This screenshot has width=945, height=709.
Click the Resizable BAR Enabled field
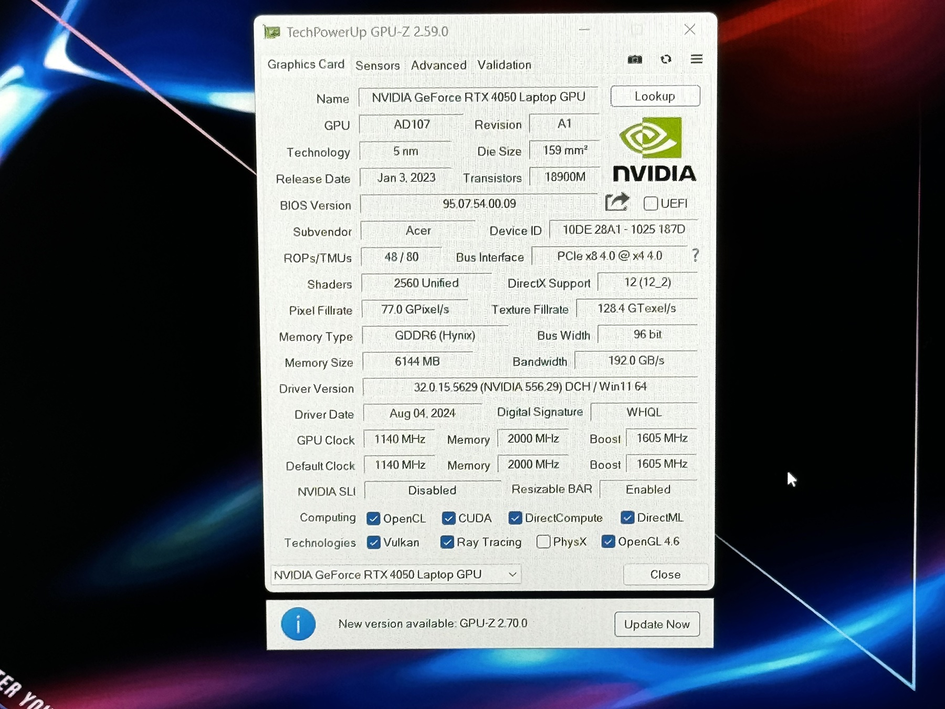[x=648, y=490]
